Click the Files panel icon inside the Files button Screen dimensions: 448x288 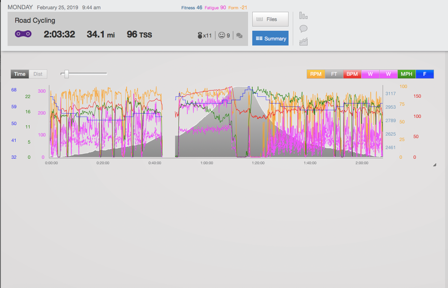pyautogui.click(x=259, y=19)
